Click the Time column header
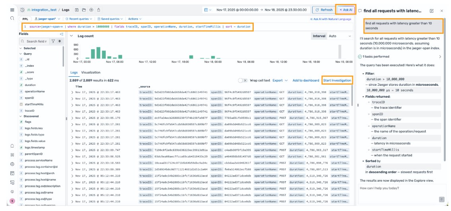This screenshot has width=451, height=211. click(x=78, y=87)
